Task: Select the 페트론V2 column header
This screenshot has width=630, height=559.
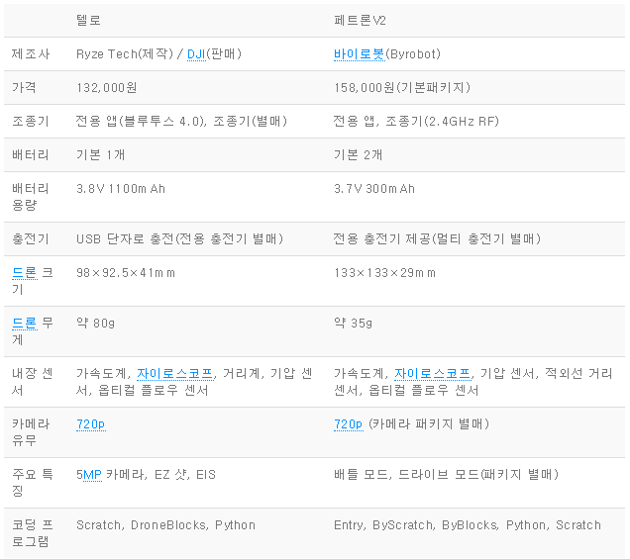Action: click(x=360, y=20)
